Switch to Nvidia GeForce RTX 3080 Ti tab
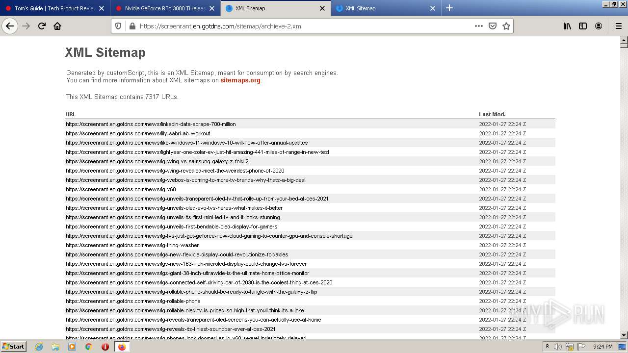 (165, 8)
